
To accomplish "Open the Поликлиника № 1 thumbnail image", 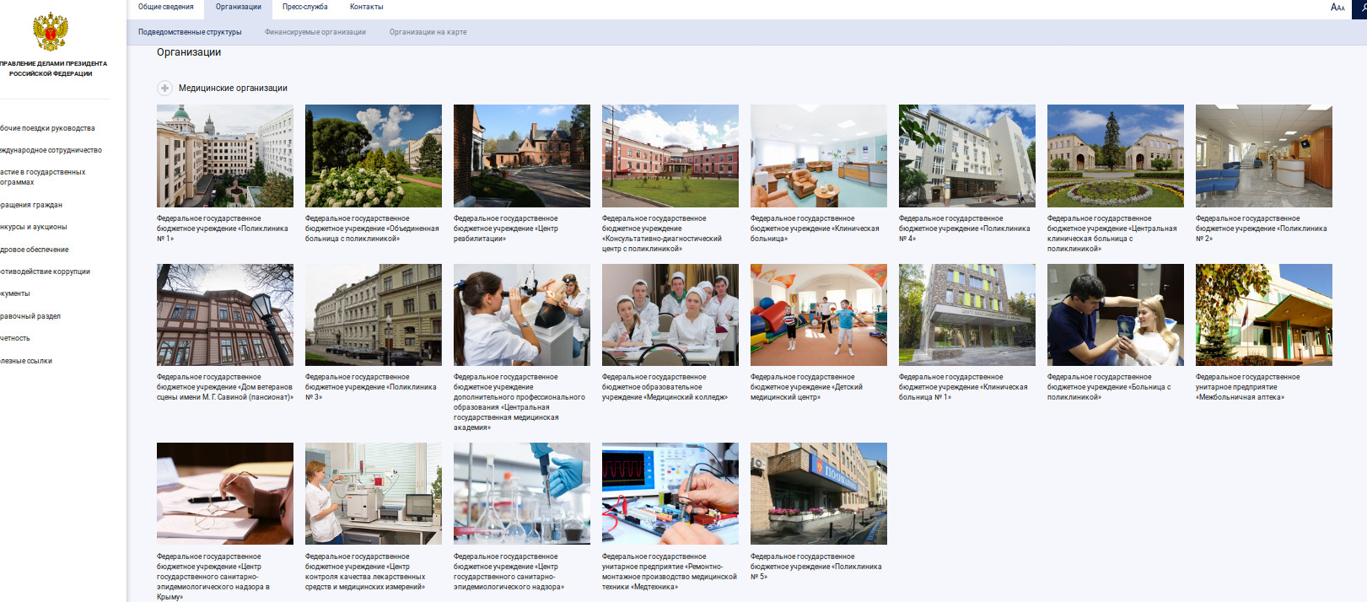I will 224,156.
